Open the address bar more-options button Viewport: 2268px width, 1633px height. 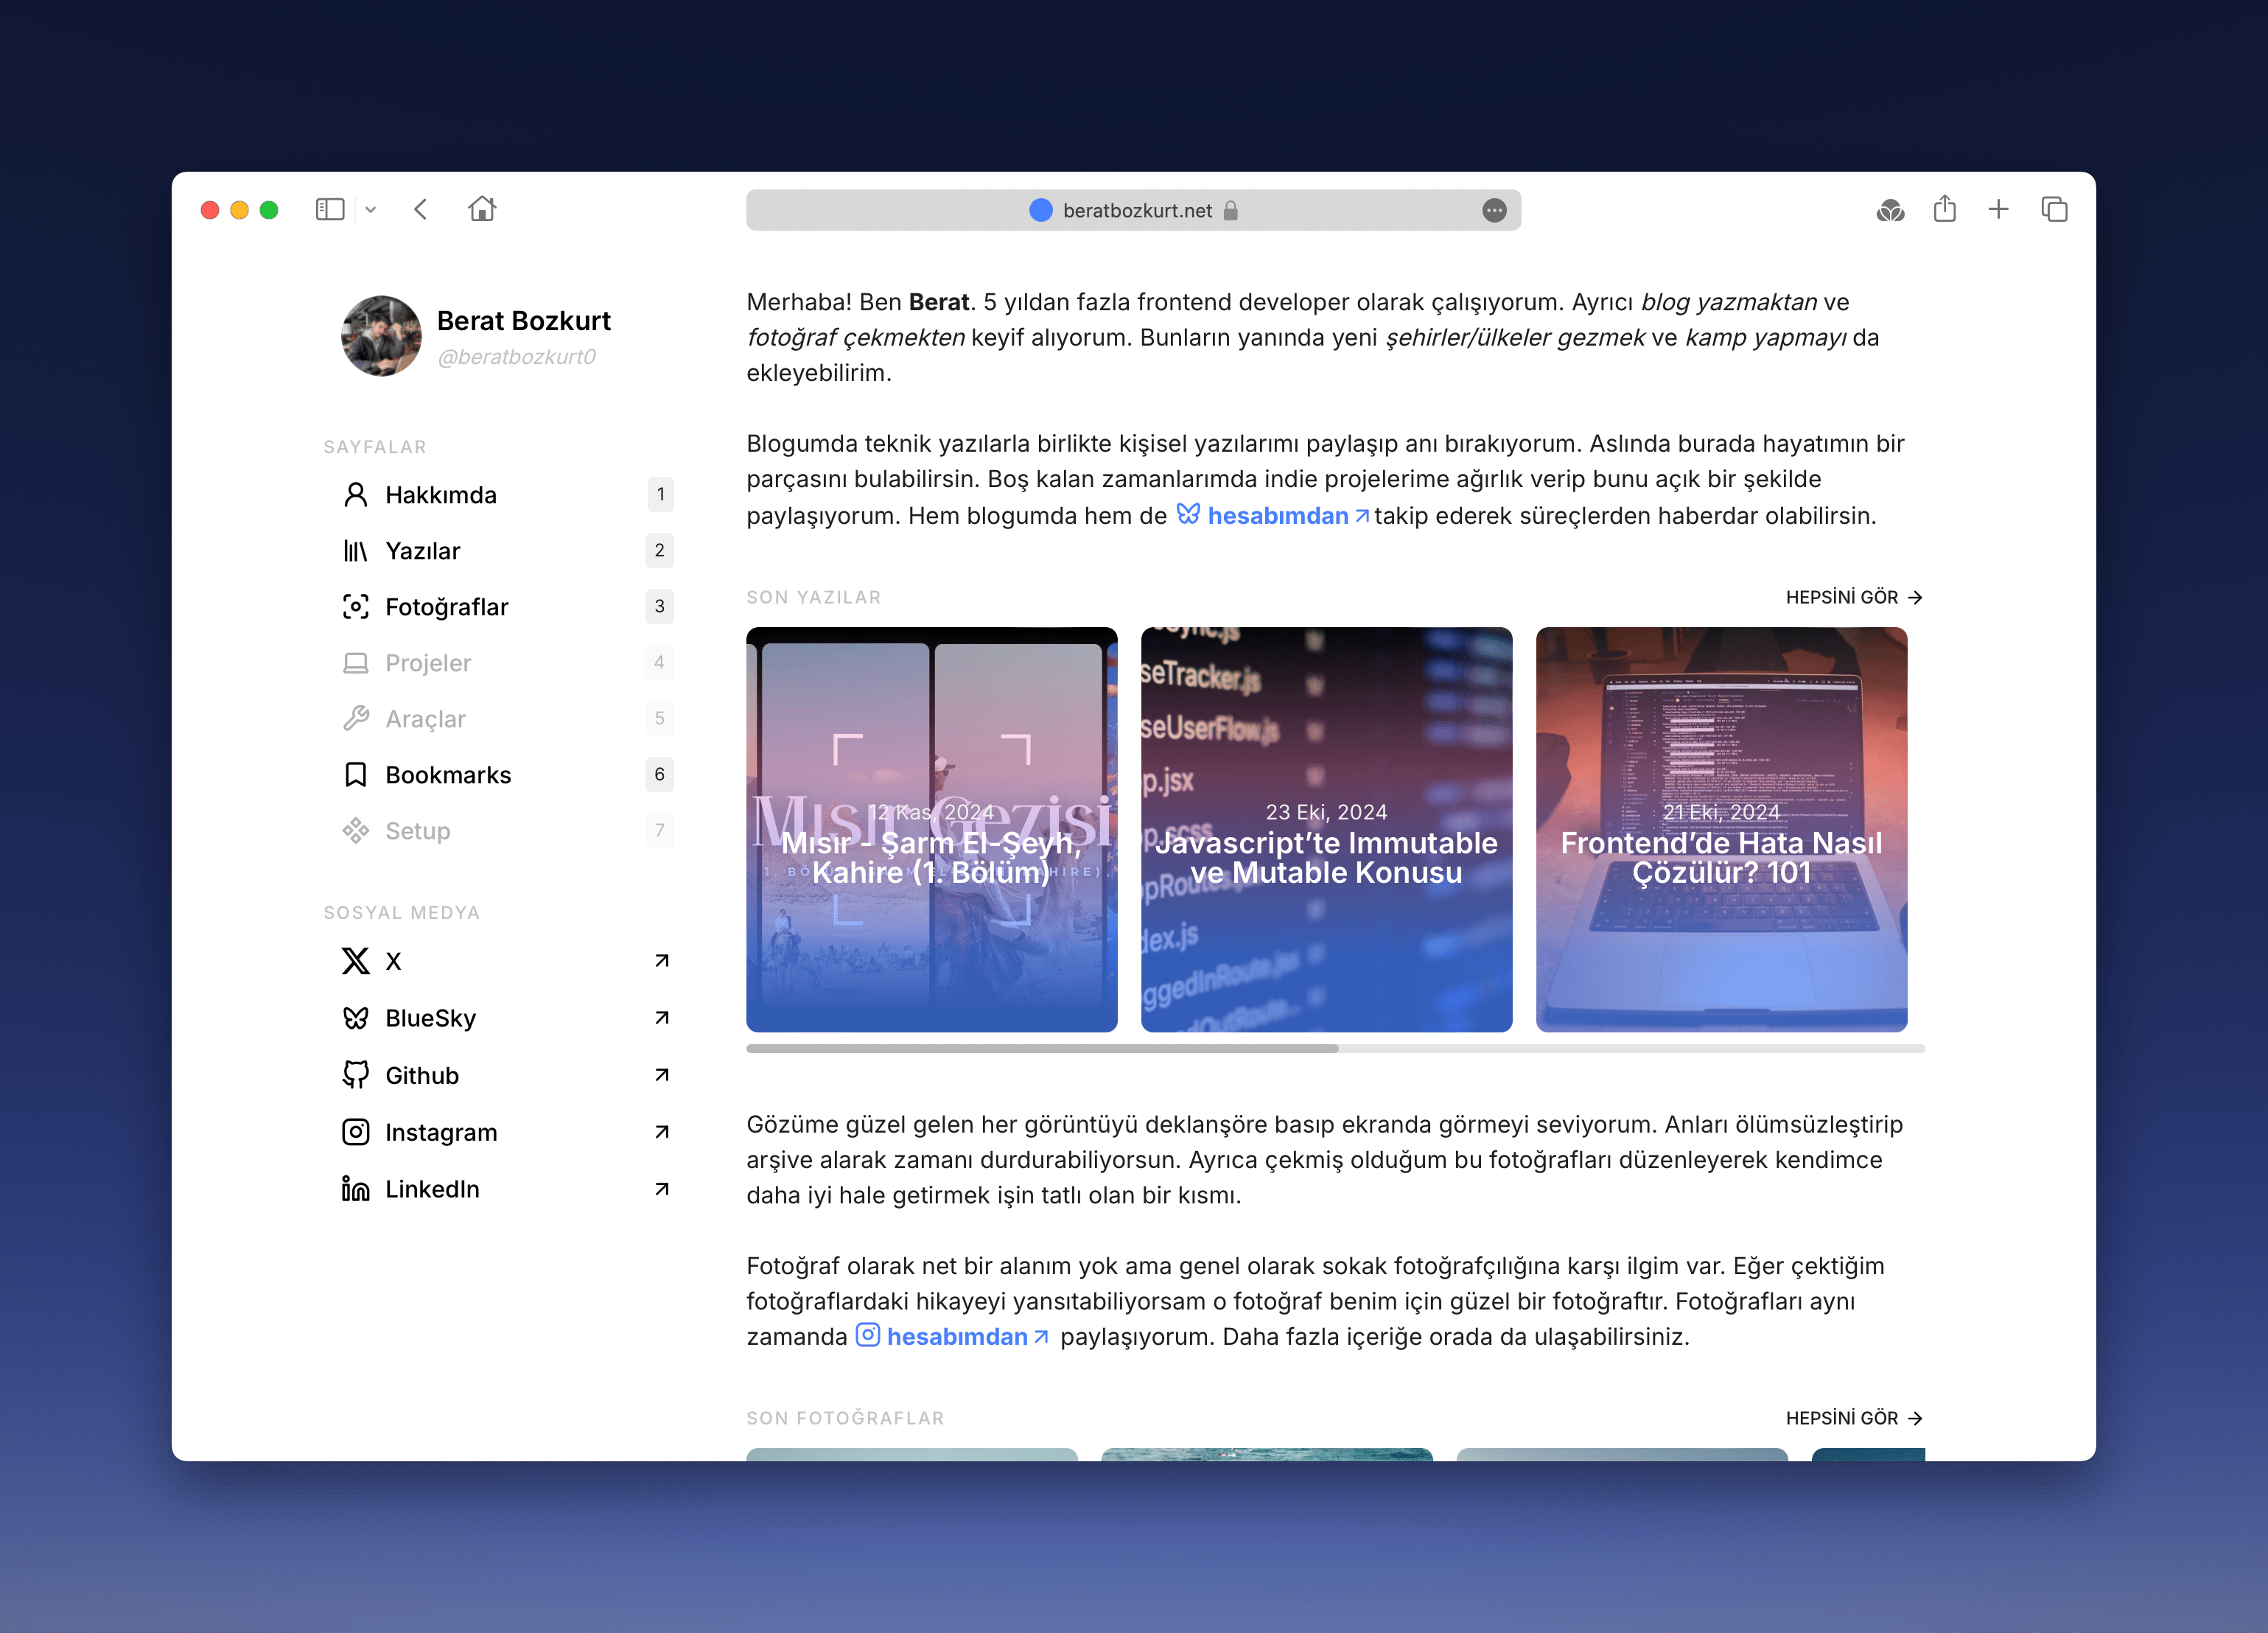pos(1494,210)
